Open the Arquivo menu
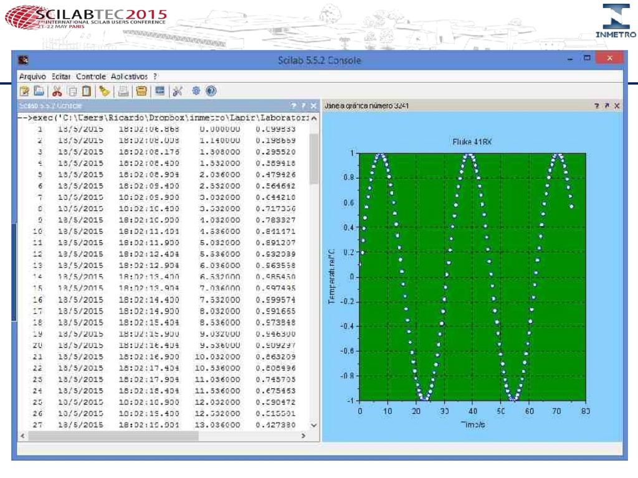 tap(32, 77)
